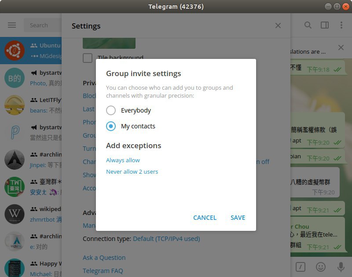The height and width of the screenshot is (277, 352).
Task: Open the Happy group avatar chat
Action: (15, 268)
